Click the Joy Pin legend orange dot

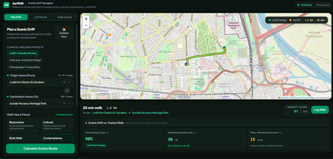[x=290, y=20]
